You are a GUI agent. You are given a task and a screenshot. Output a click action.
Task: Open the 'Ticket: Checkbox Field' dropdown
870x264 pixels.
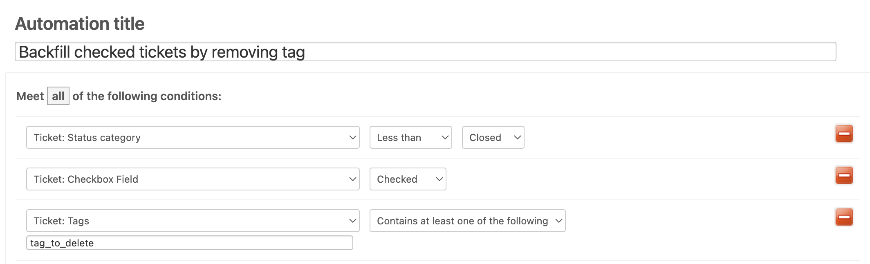pos(192,179)
